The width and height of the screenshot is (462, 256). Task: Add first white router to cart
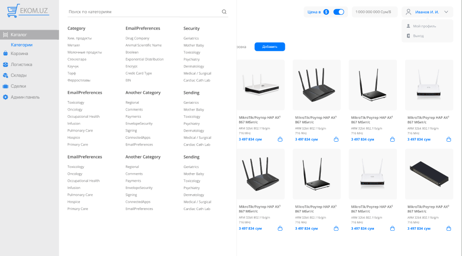pyautogui.click(x=280, y=139)
